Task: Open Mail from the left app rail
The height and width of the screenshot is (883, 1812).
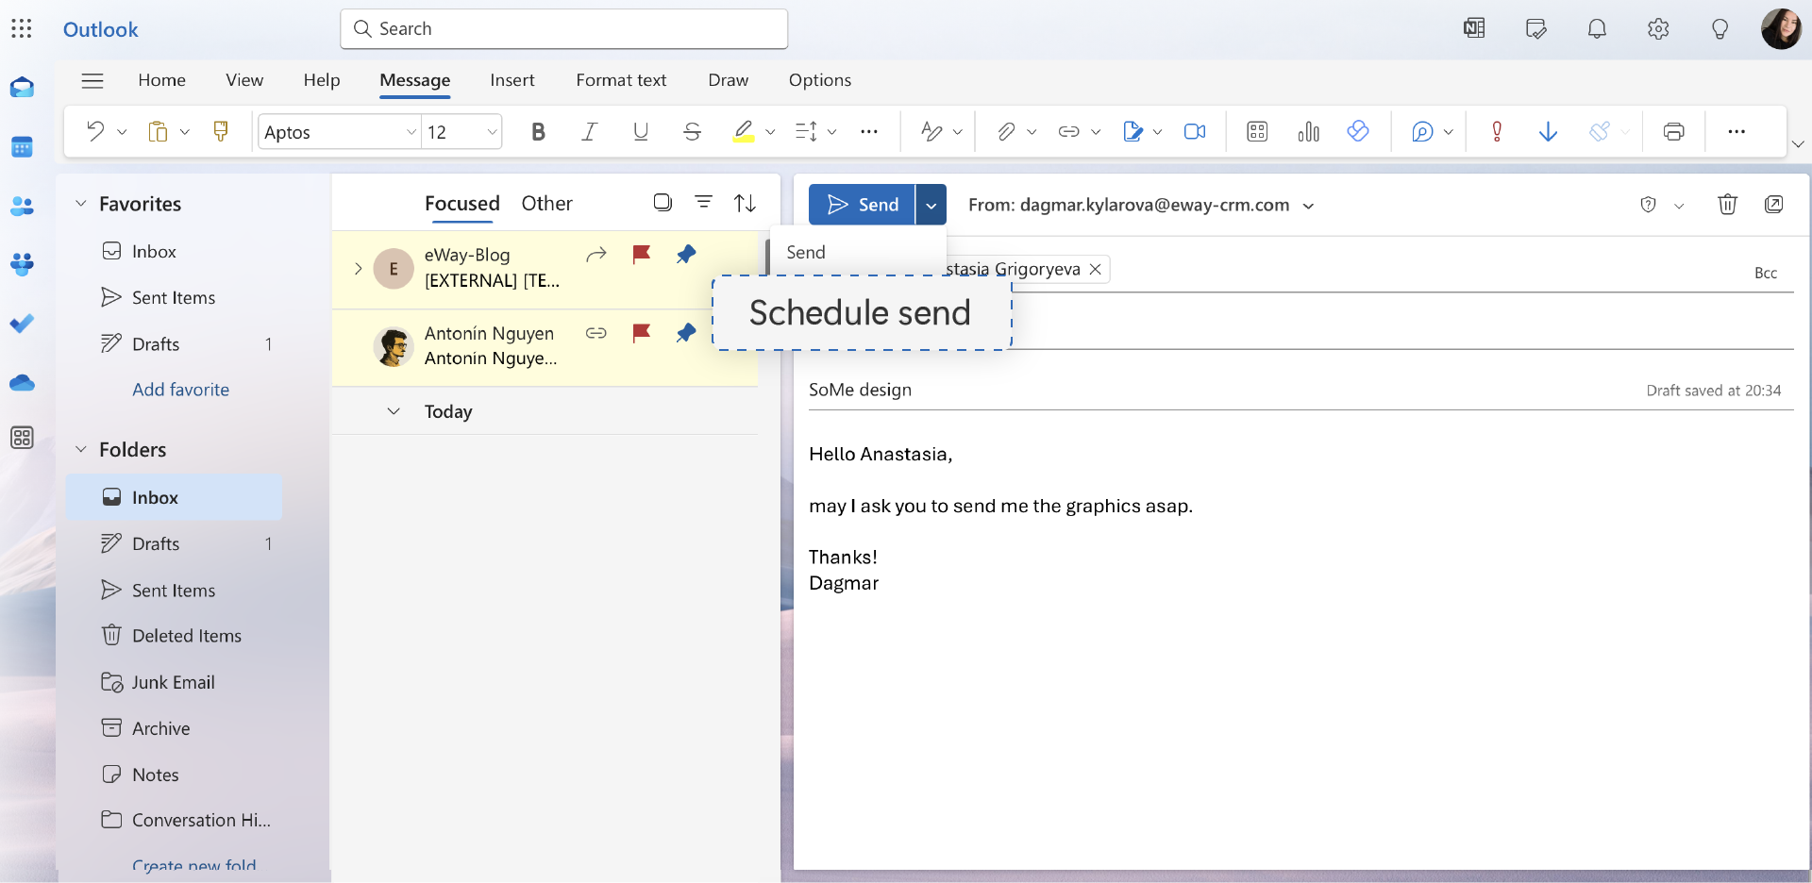Action: pyautogui.click(x=22, y=88)
